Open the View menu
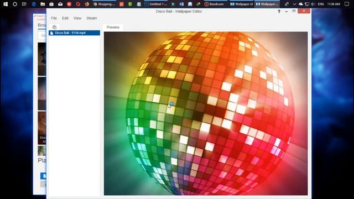354x199 pixels. point(77,18)
